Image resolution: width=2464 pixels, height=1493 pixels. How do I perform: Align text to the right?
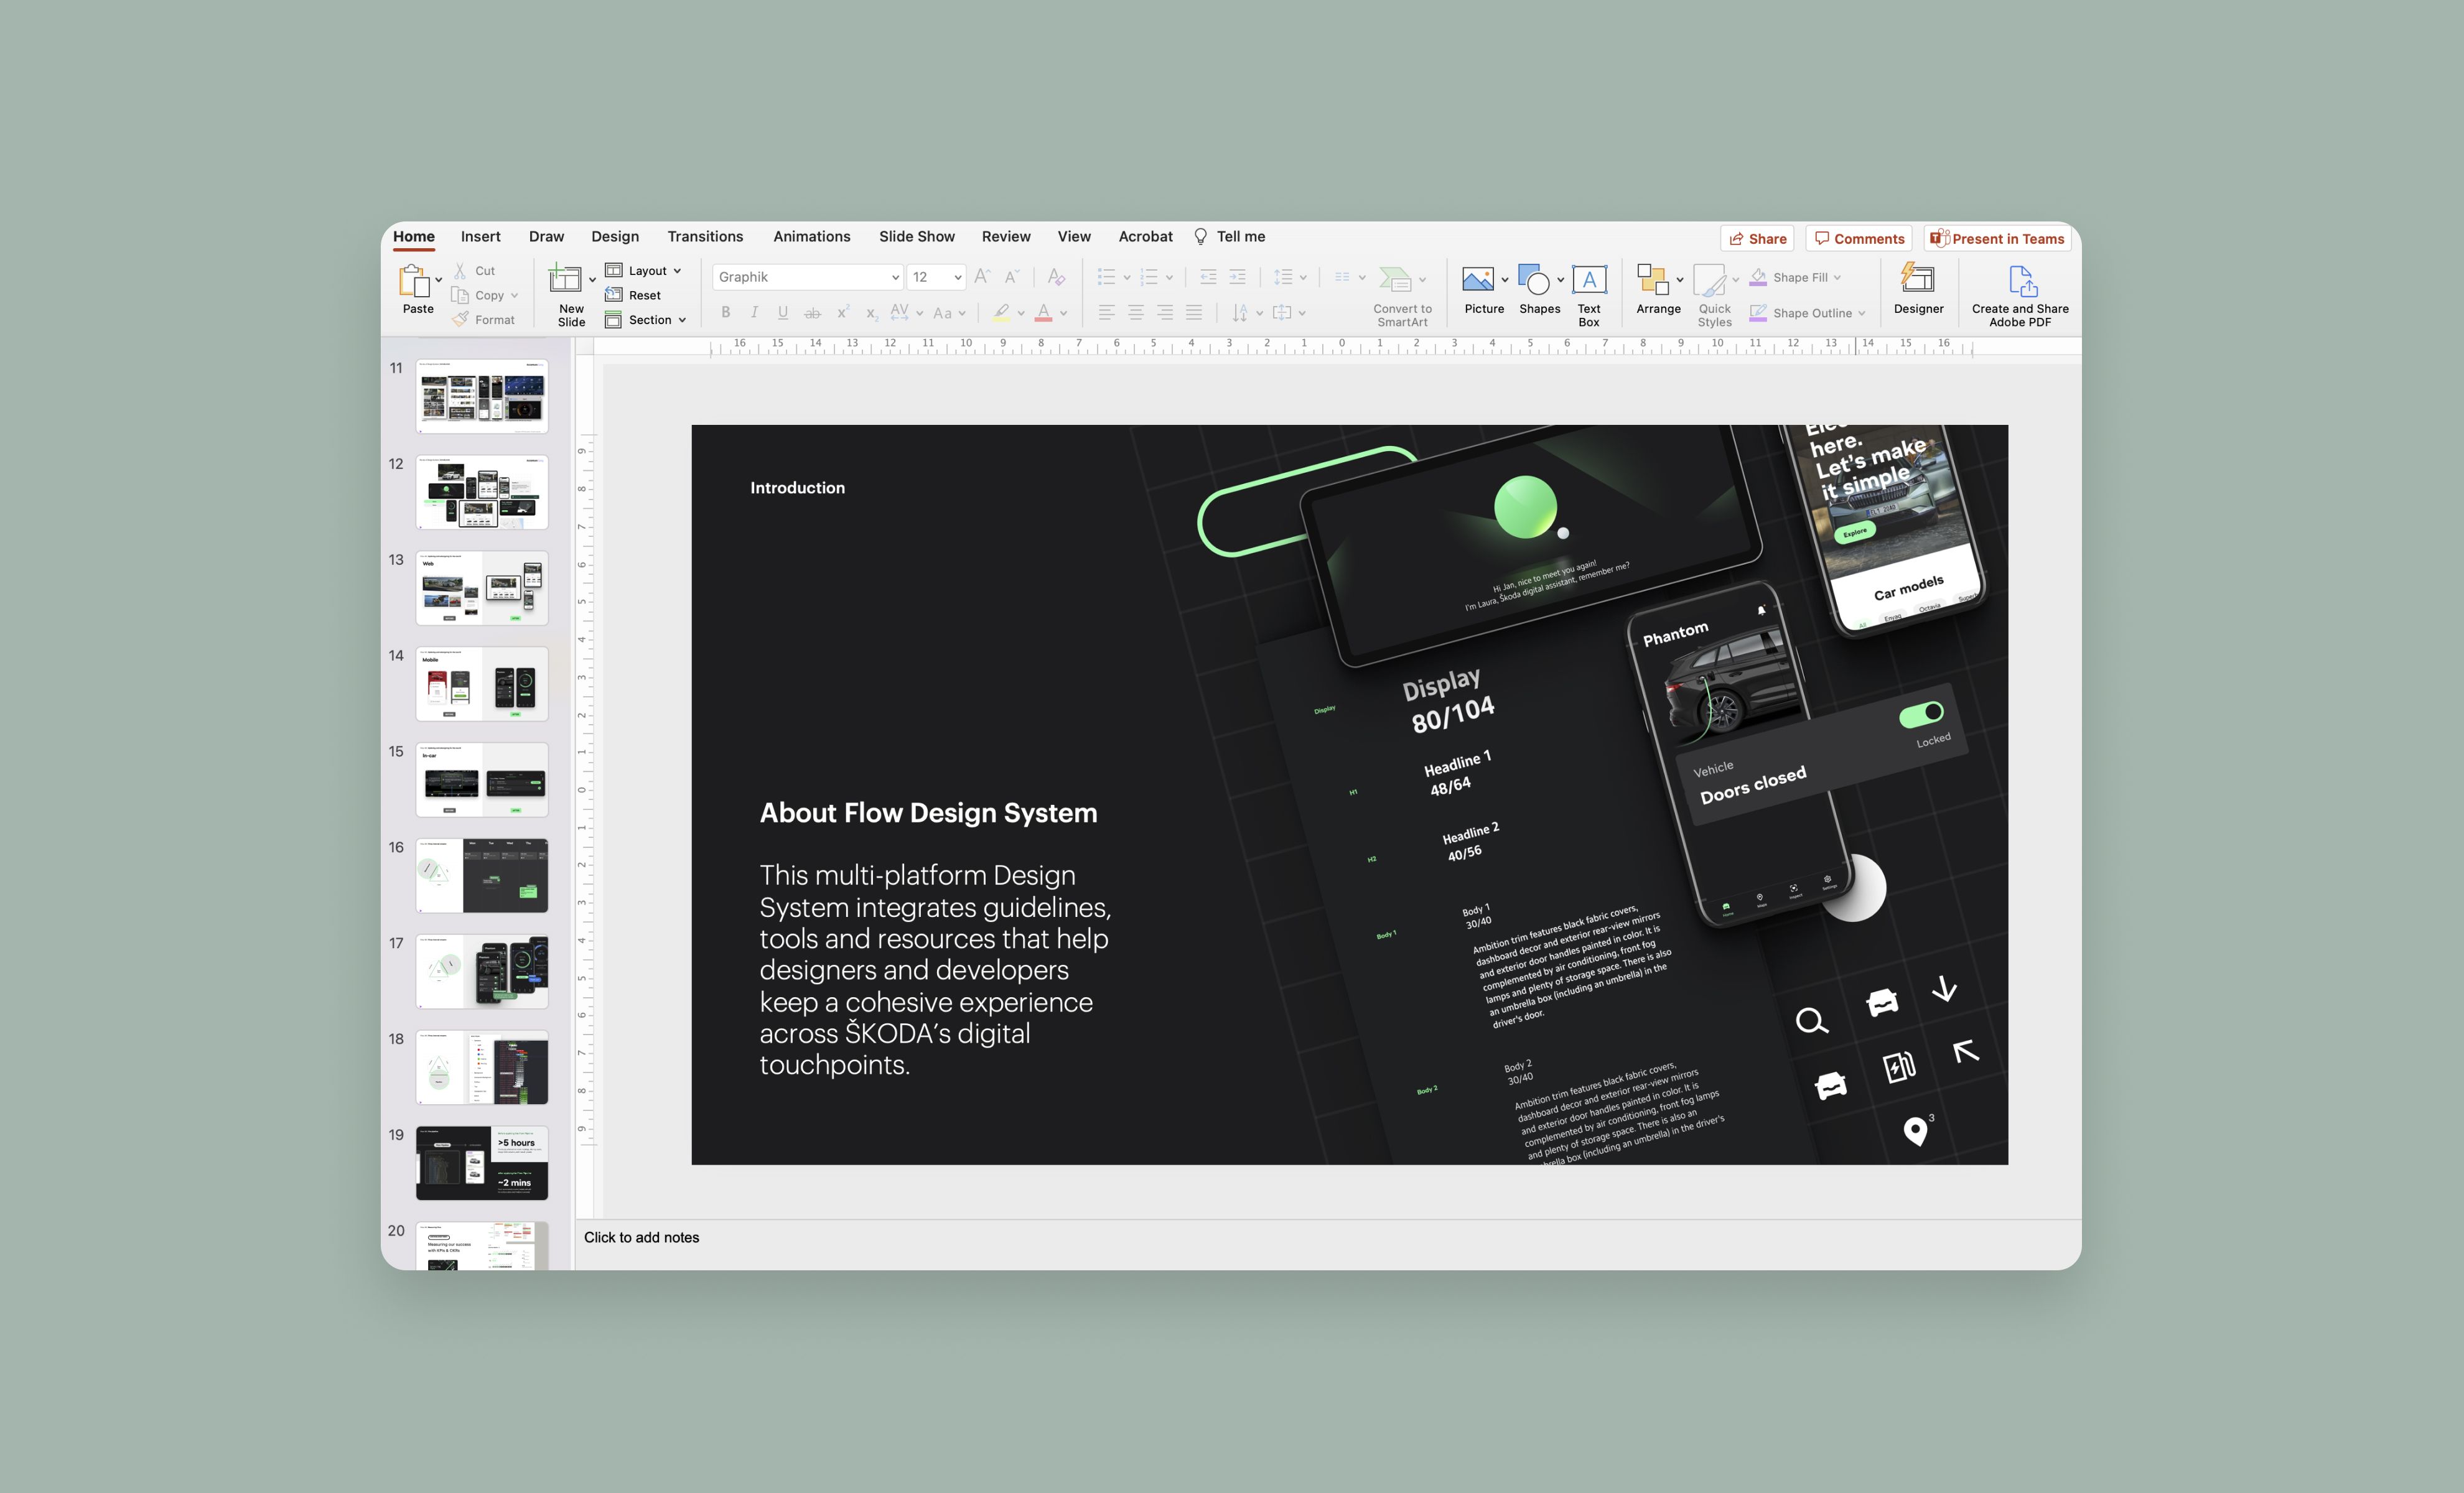click(x=1165, y=313)
